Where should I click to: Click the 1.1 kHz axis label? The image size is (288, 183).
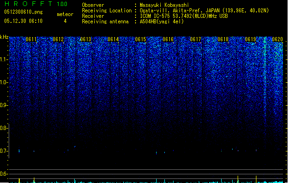4,59
